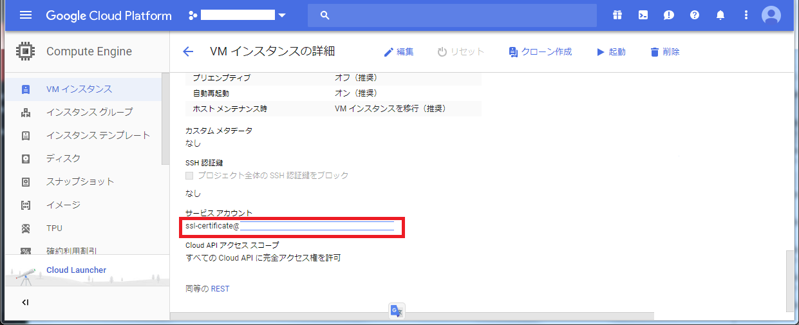
Task: Focus the top search bar field
Action: pos(452,15)
